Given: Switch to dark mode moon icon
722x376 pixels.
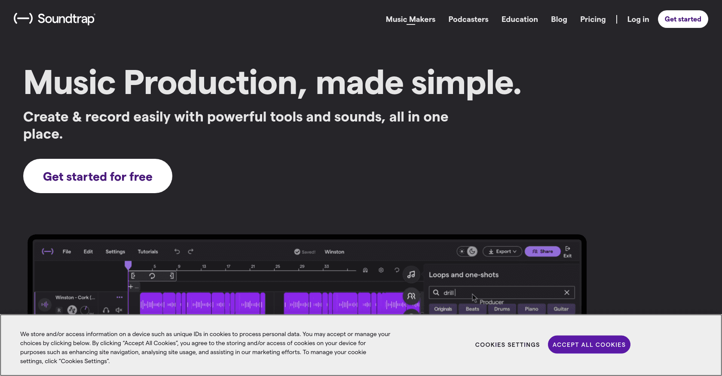Looking at the screenshot, I should [x=472, y=252].
